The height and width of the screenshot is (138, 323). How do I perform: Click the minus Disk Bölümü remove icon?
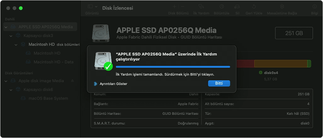(x=182, y=7)
